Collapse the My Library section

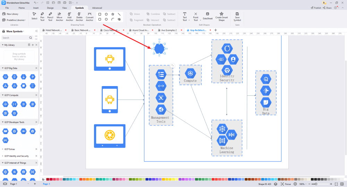coord(3,45)
